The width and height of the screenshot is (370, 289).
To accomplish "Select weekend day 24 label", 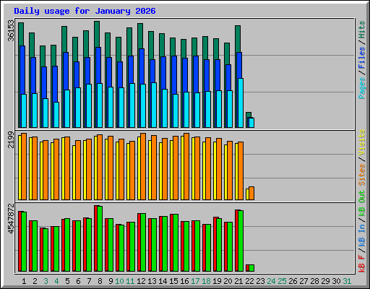I will click(271, 281).
